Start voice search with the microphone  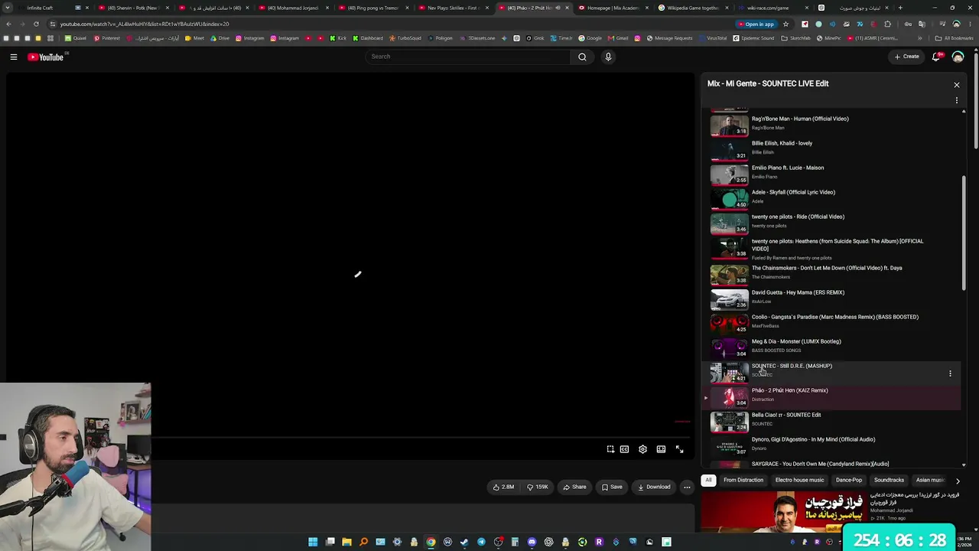pyautogui.click(x=608, y=57)
